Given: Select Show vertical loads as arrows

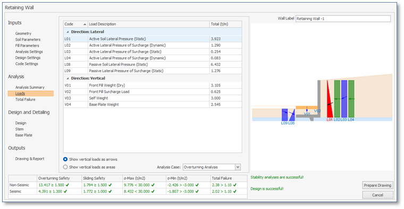Looking at the screenshot, I should click(65, 159).
